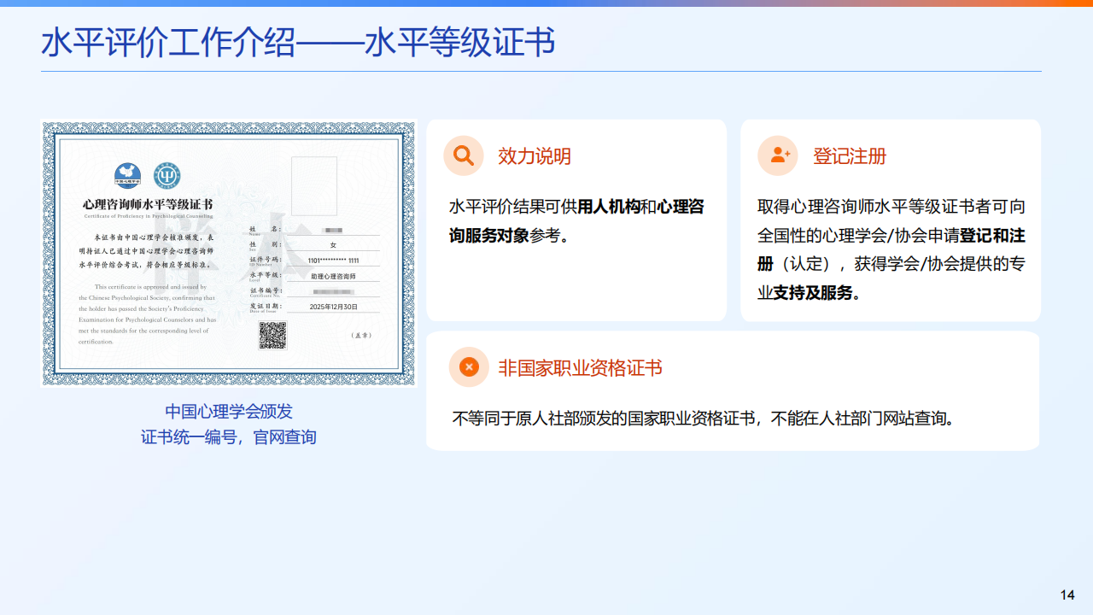The width and height of the screenshot is (1093, 615).
Task: Click the gradient bar at the top
Action: [546, 3]
